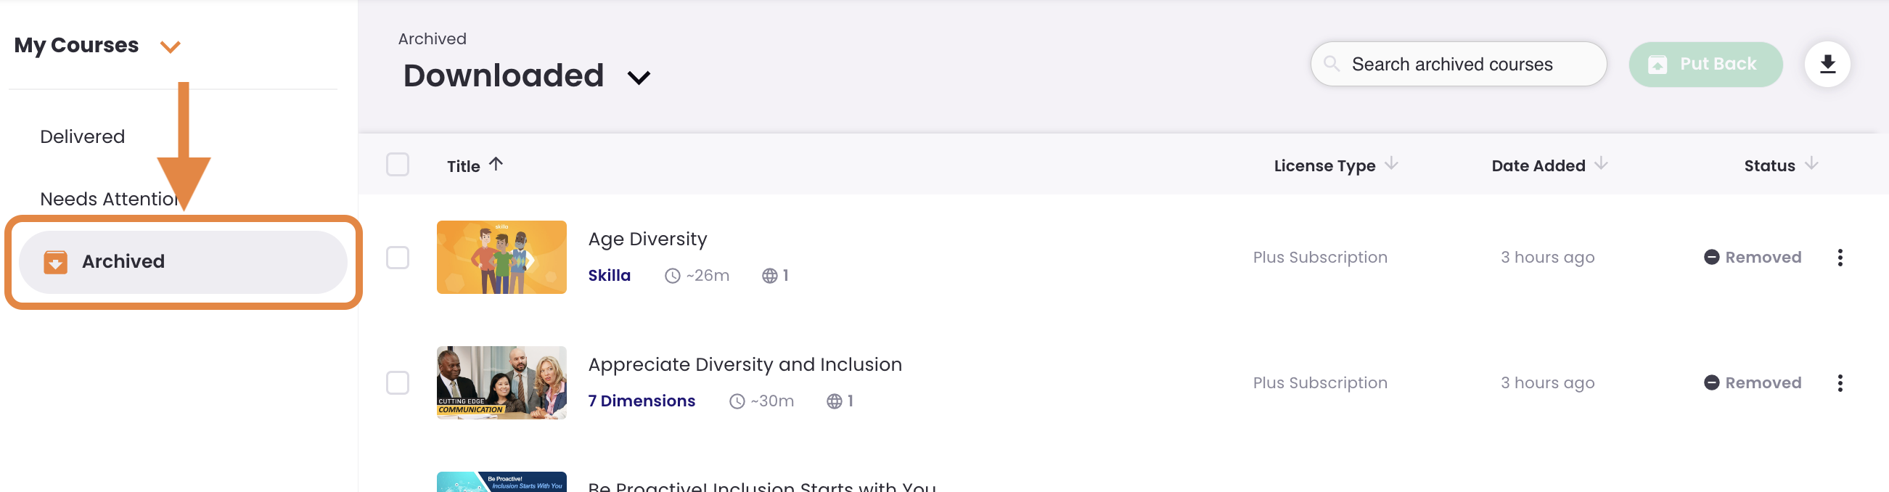Open kebab menu for Appreciate Diversity and Inclusion

click(1839, 382)
